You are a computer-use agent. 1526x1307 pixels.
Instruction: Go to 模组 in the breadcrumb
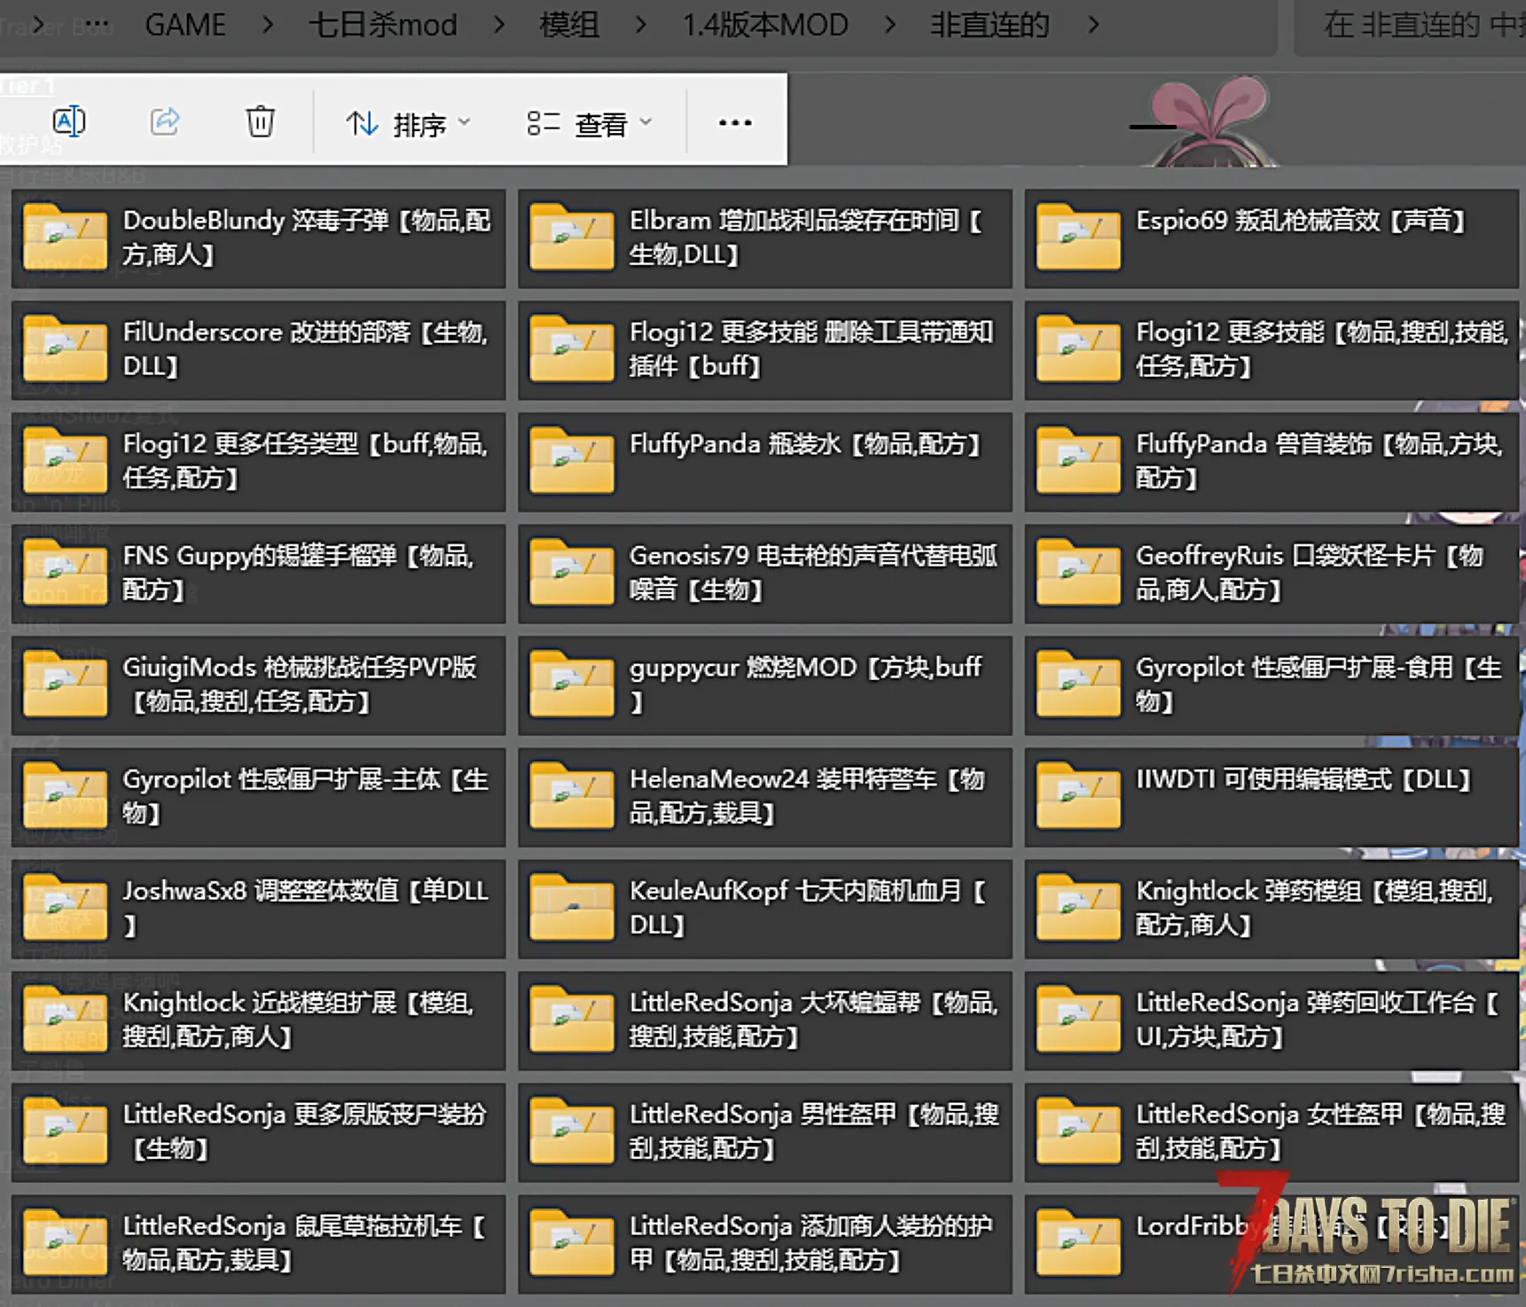tap(569, 24)
